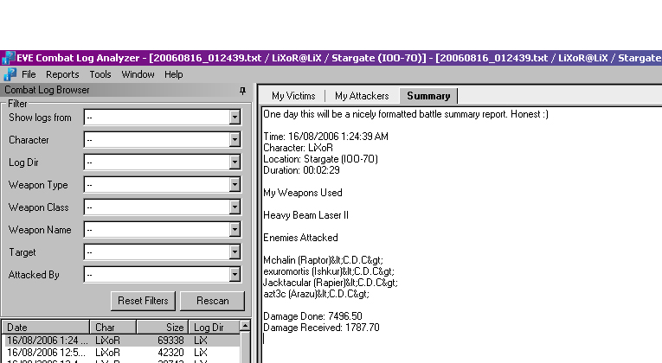Click the 'Character: LiXoR' summary line
662x363 pixels.
coord(298,148)
